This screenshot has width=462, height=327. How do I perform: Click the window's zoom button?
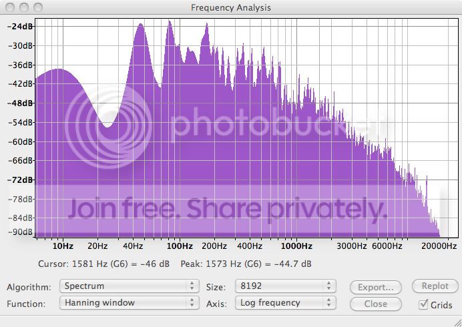[38, 7]
